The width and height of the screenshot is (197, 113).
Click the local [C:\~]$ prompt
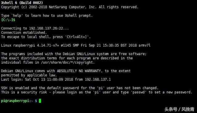coord(8,20)
